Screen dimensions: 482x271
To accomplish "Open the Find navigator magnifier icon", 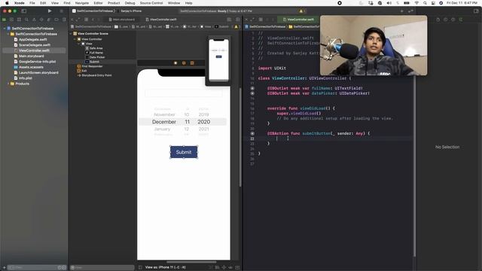I will pyautogui.click(x=27, y=20).
